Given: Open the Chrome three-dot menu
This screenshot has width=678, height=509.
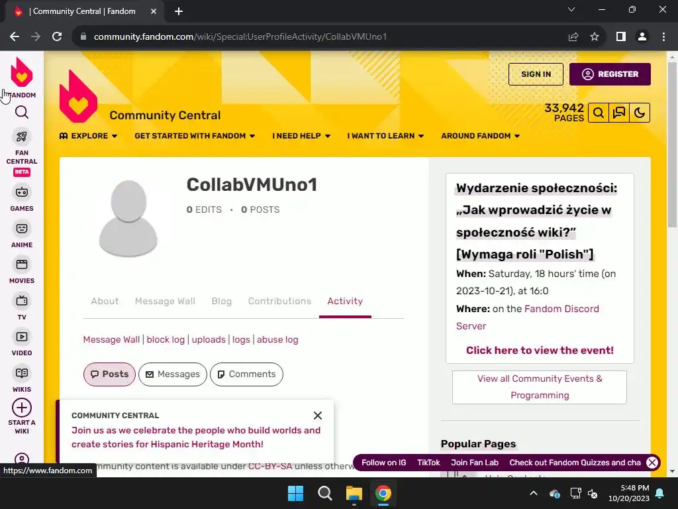Looking at the screenshot, I should 663,37.
